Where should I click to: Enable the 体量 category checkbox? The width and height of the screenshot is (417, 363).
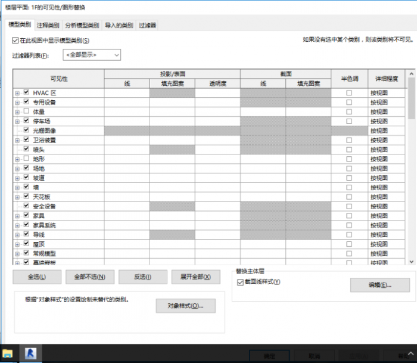pyautogui.click(x=26, y=111)
